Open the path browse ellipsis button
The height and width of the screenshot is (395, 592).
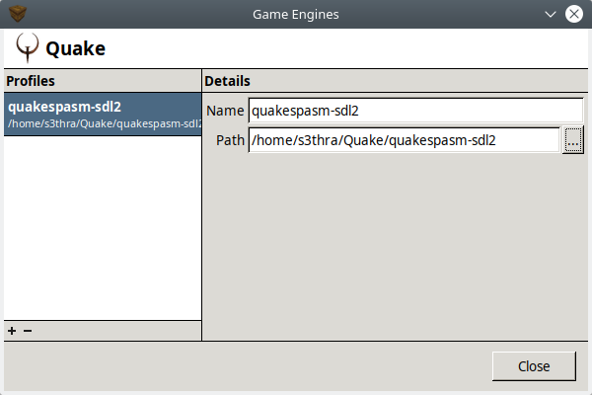[x=572, y=140]
